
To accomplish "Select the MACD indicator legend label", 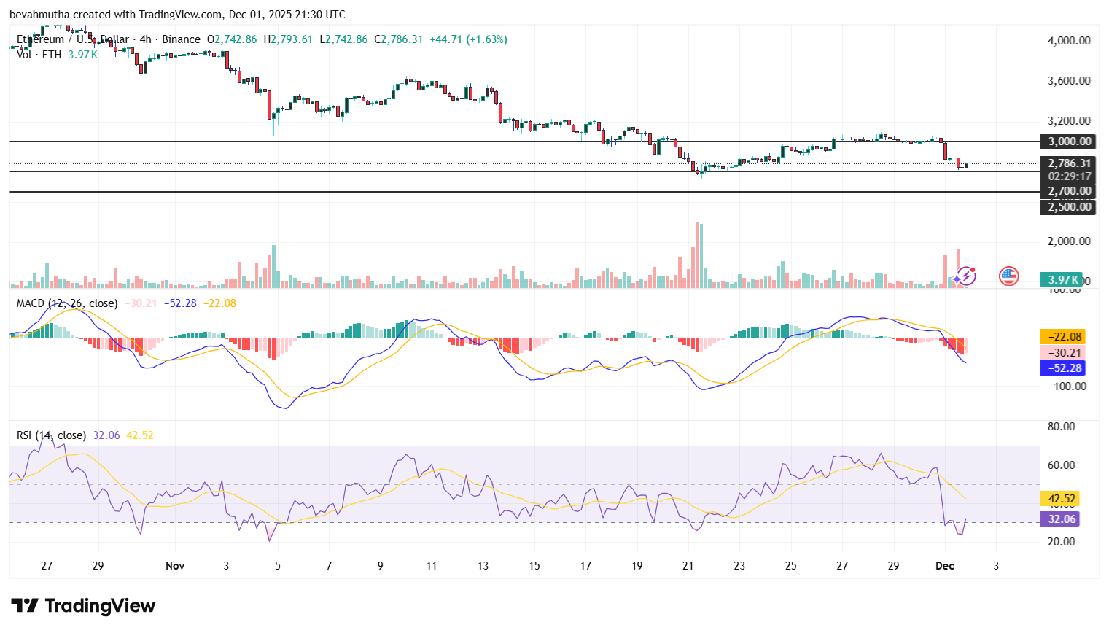I will tap(67, 303).
